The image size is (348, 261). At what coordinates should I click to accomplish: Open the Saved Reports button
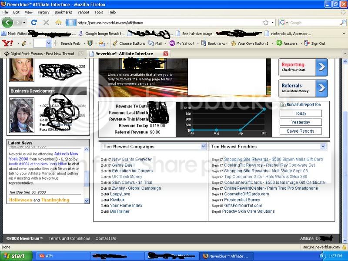(301, 131)
